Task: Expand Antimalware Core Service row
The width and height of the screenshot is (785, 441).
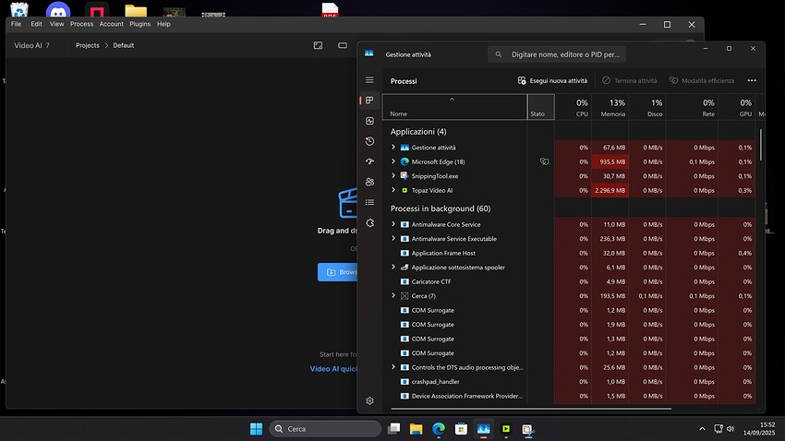Action: tap(393, 224)
